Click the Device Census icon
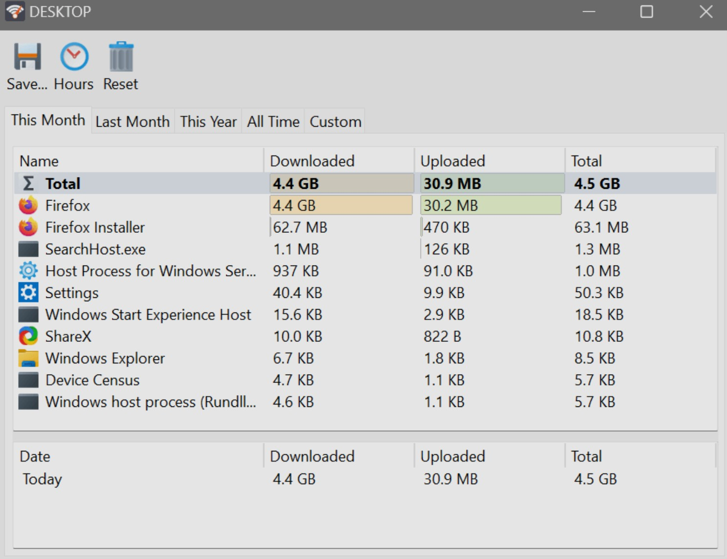 [28, 380]
